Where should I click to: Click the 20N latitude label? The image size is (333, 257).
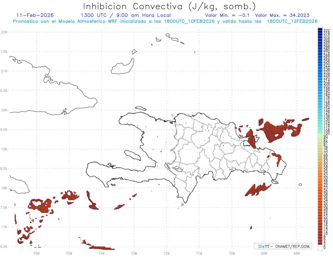point(4,110)
